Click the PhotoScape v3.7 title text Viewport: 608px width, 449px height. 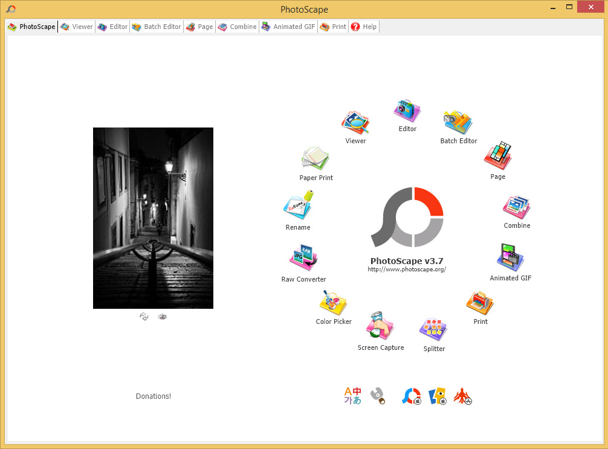click(407, 261)
